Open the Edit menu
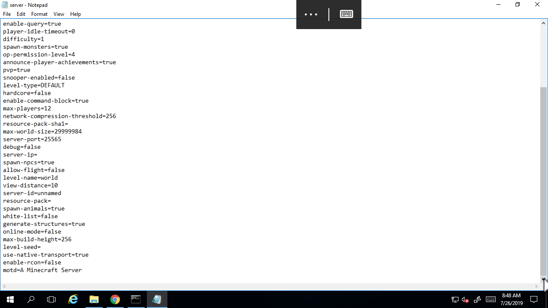Screen dimensions: 548x308 pos(21,14)
